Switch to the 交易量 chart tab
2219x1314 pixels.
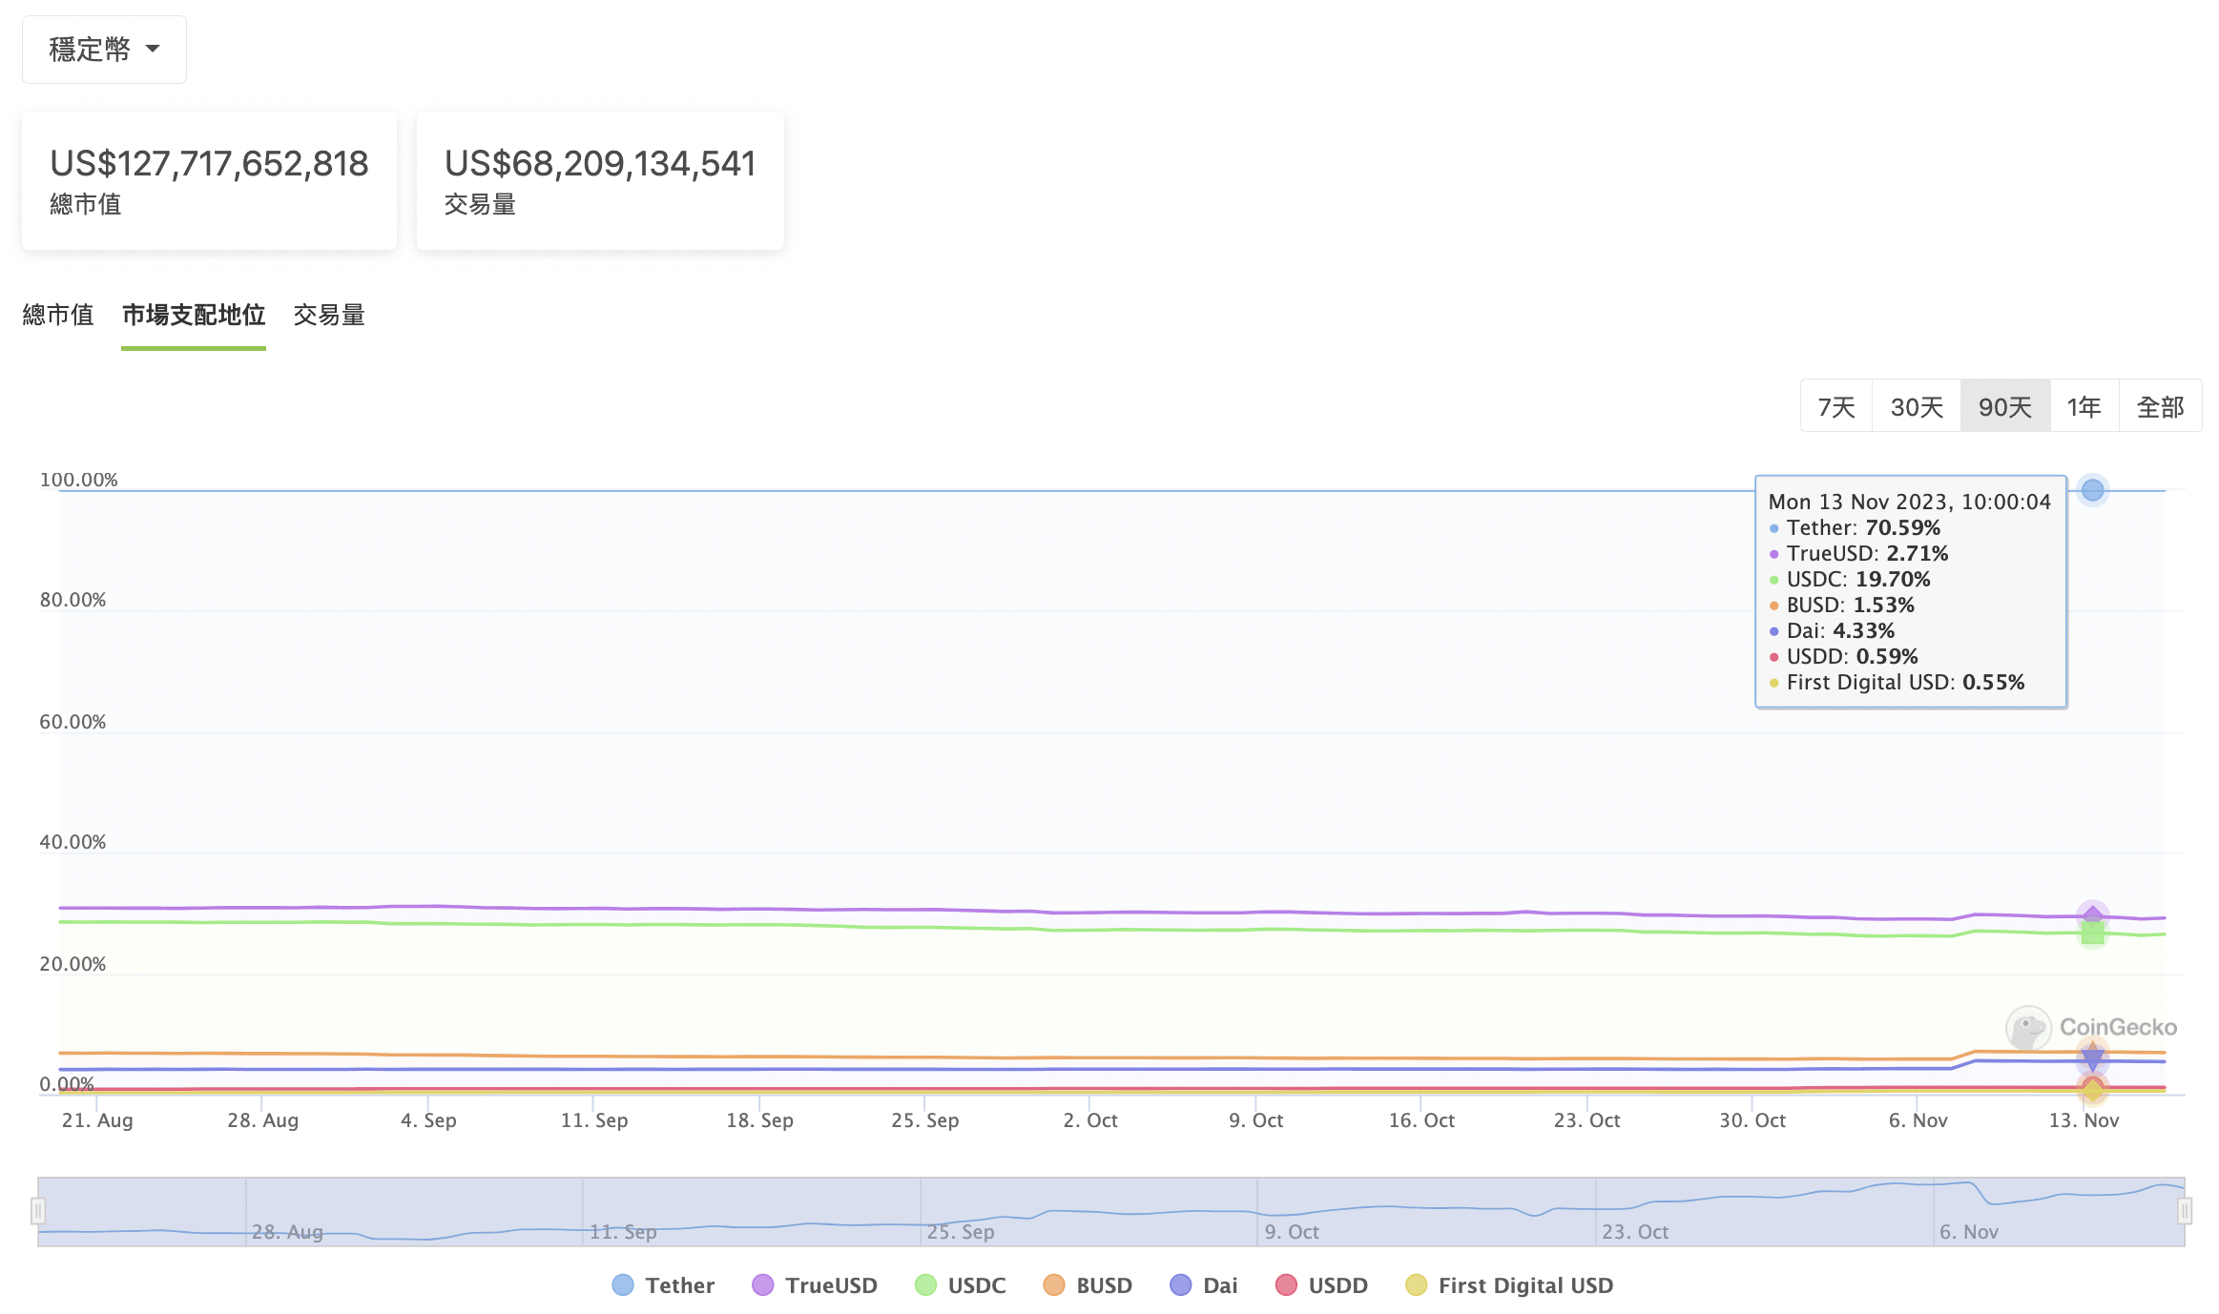tap(329, 315)
